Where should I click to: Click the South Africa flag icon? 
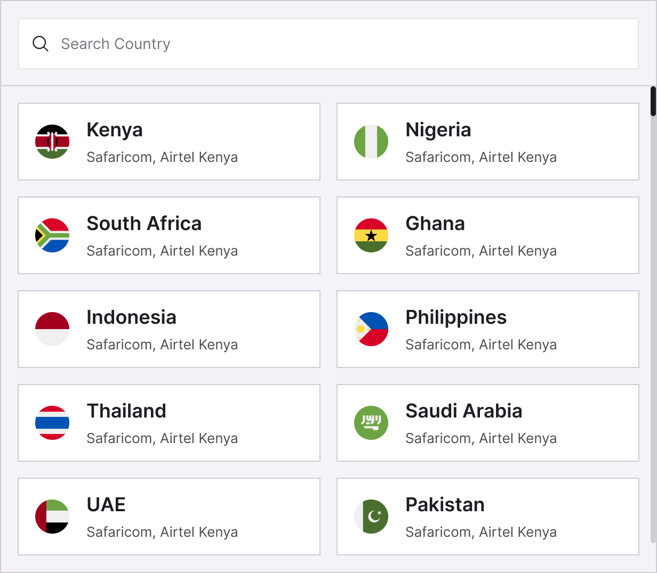(x=52, y=235)
